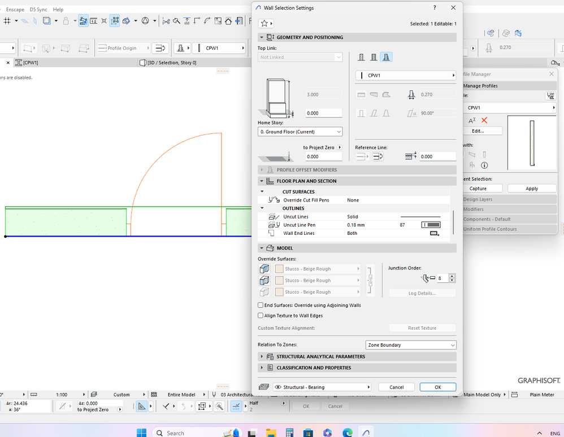Click the bottom offset to Home Story field
The image size is (564, 437).
click(x=324, y=113)
